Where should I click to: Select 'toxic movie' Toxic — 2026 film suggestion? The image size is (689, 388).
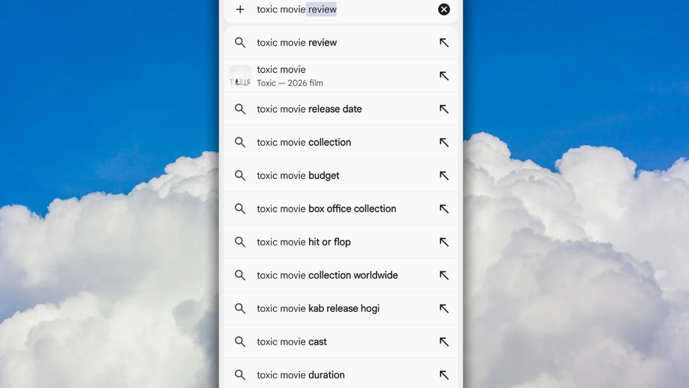pyautogui.click(x=340, y=75)
